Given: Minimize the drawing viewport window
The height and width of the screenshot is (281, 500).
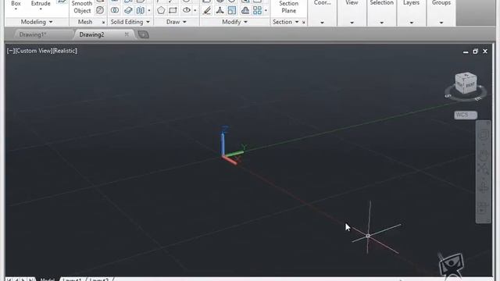Looking at the screenshot, I should coord(466,52).
